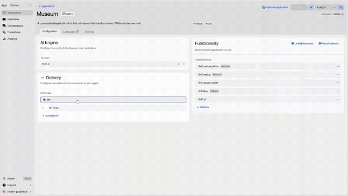
Task: Switch to the Configuration tab
Action: [49, 31]
